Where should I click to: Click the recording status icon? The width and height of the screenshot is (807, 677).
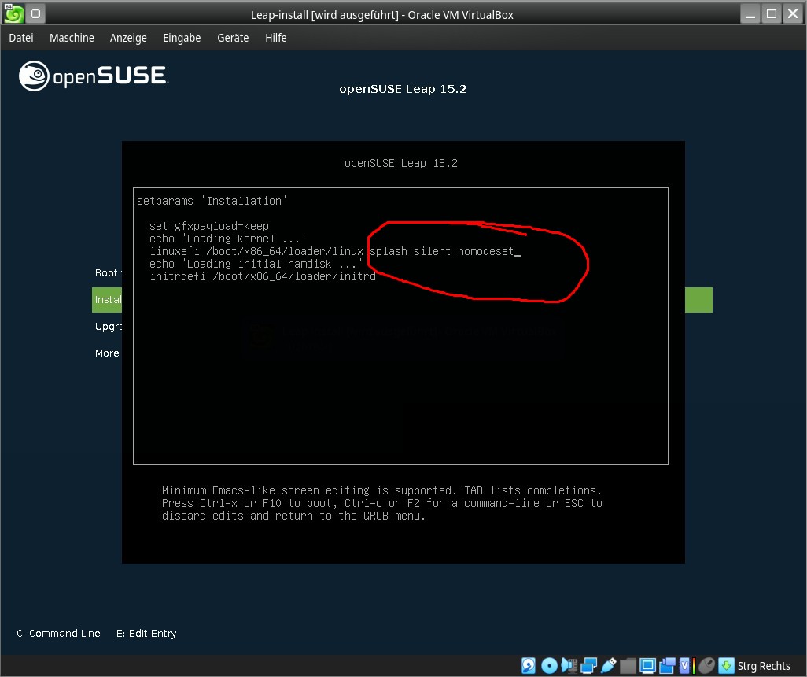pos(667,666)
